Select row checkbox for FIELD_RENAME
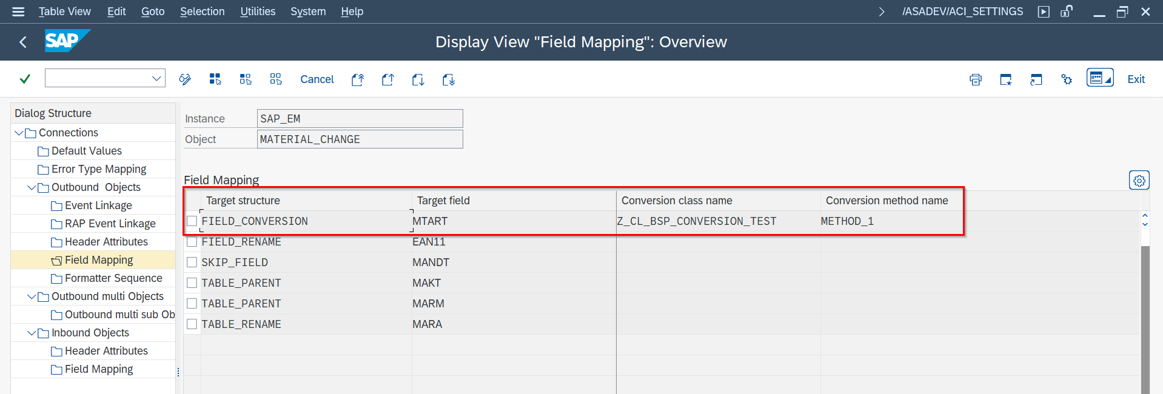This screenshot has width=1163, height=394. pyautogui.click(x=192, y=242)
